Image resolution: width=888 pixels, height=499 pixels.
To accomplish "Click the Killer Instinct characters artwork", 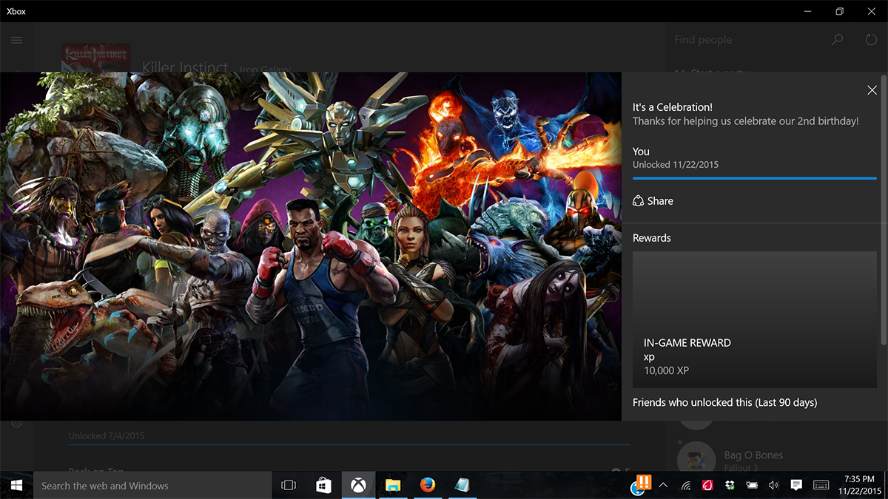I will [x=311, y=246].
